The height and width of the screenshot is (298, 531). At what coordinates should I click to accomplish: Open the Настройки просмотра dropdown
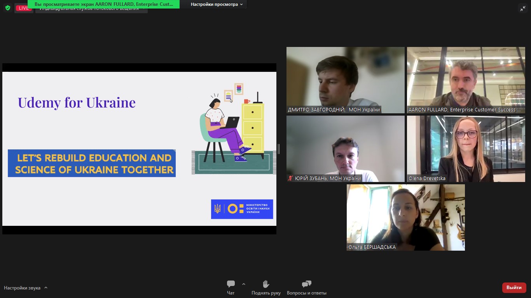(217, 4)
